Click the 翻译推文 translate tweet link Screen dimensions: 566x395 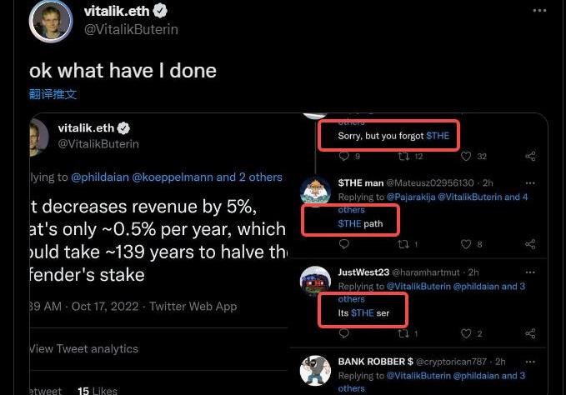53,94
